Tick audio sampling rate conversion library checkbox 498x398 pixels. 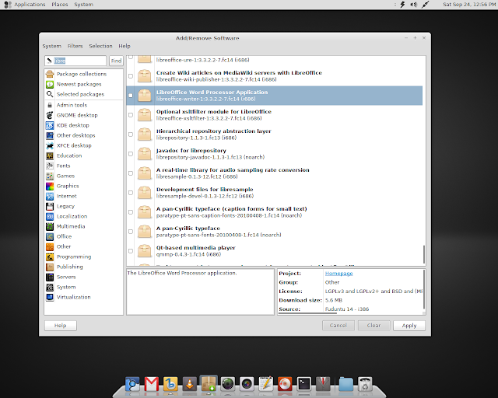coord(131,173)
